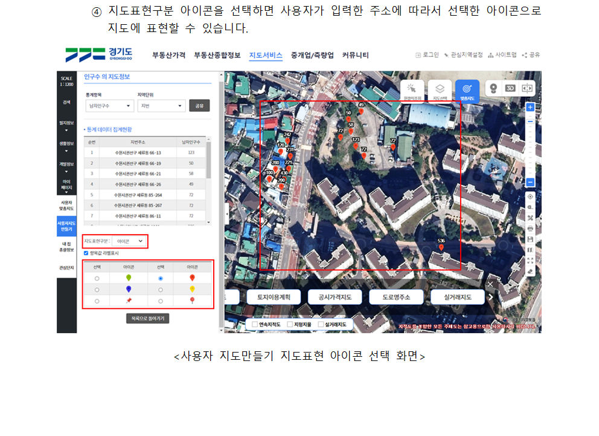599x436 pixels.
Task: Select the red pin icon radio
Action: tap(161, 278)
